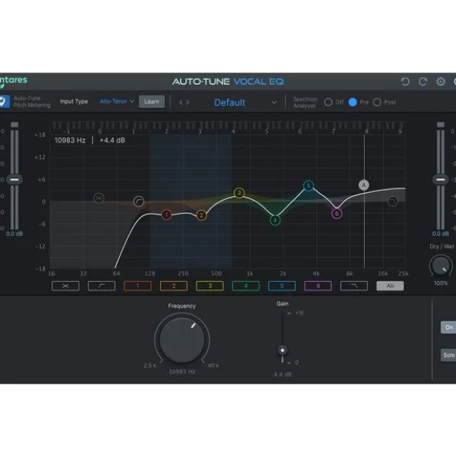Viewport: 456px width, 456px height.
Task: Click the input 0.0 dB readout
Action: click(14, 234)
